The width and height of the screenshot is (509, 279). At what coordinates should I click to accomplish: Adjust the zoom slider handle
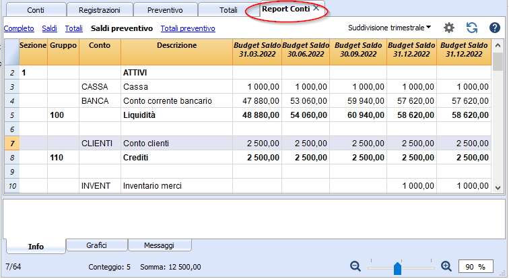point(397,268)
